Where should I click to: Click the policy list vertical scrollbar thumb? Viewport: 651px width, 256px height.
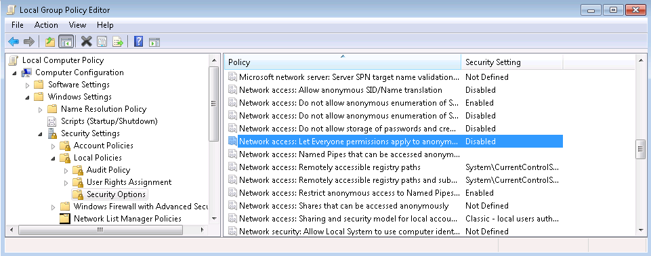click(x=641, y=150)
